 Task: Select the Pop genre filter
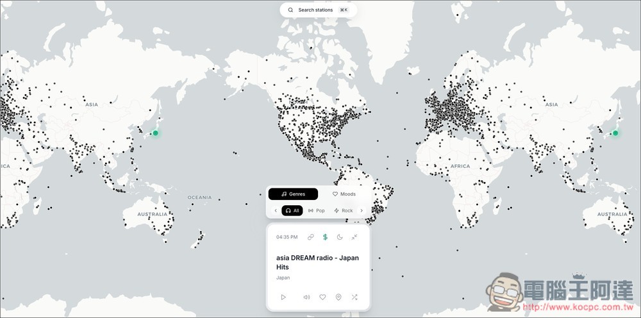(317, 210)
